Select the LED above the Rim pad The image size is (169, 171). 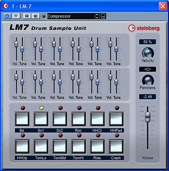pyautogui.click(x=79, y=108)
